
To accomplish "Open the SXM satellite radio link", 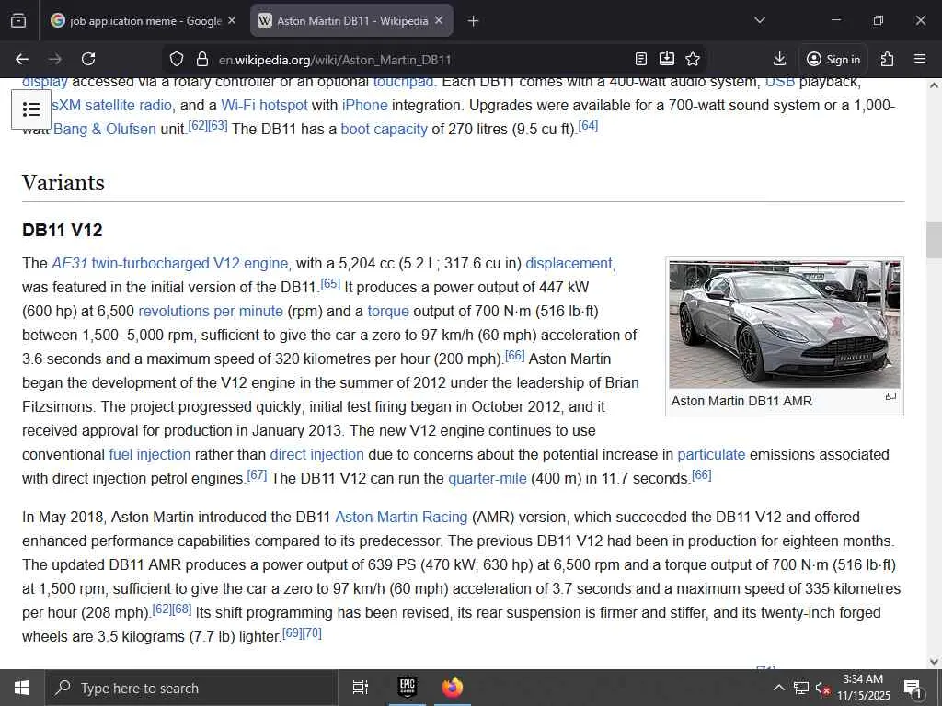I will tap(113, 106).
